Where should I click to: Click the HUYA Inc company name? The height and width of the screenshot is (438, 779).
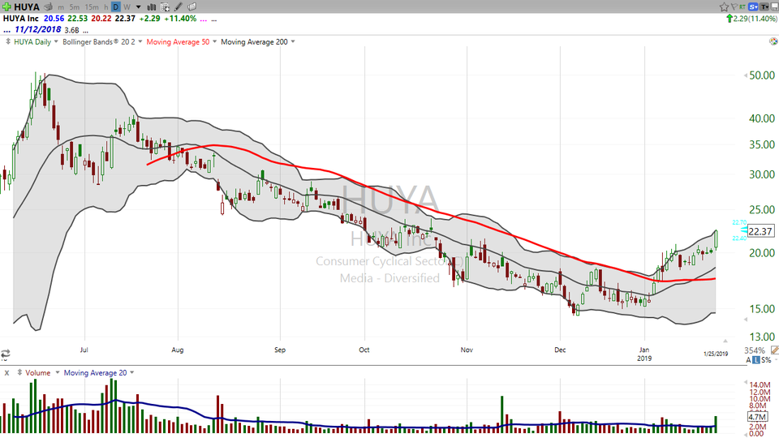(21, 19)
